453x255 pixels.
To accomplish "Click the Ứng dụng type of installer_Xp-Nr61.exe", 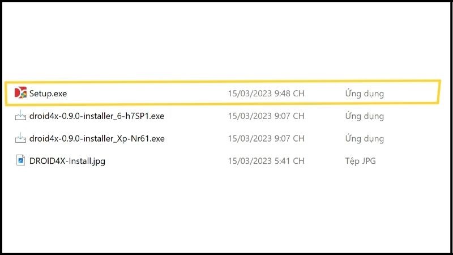I will (x=364, y=138).
